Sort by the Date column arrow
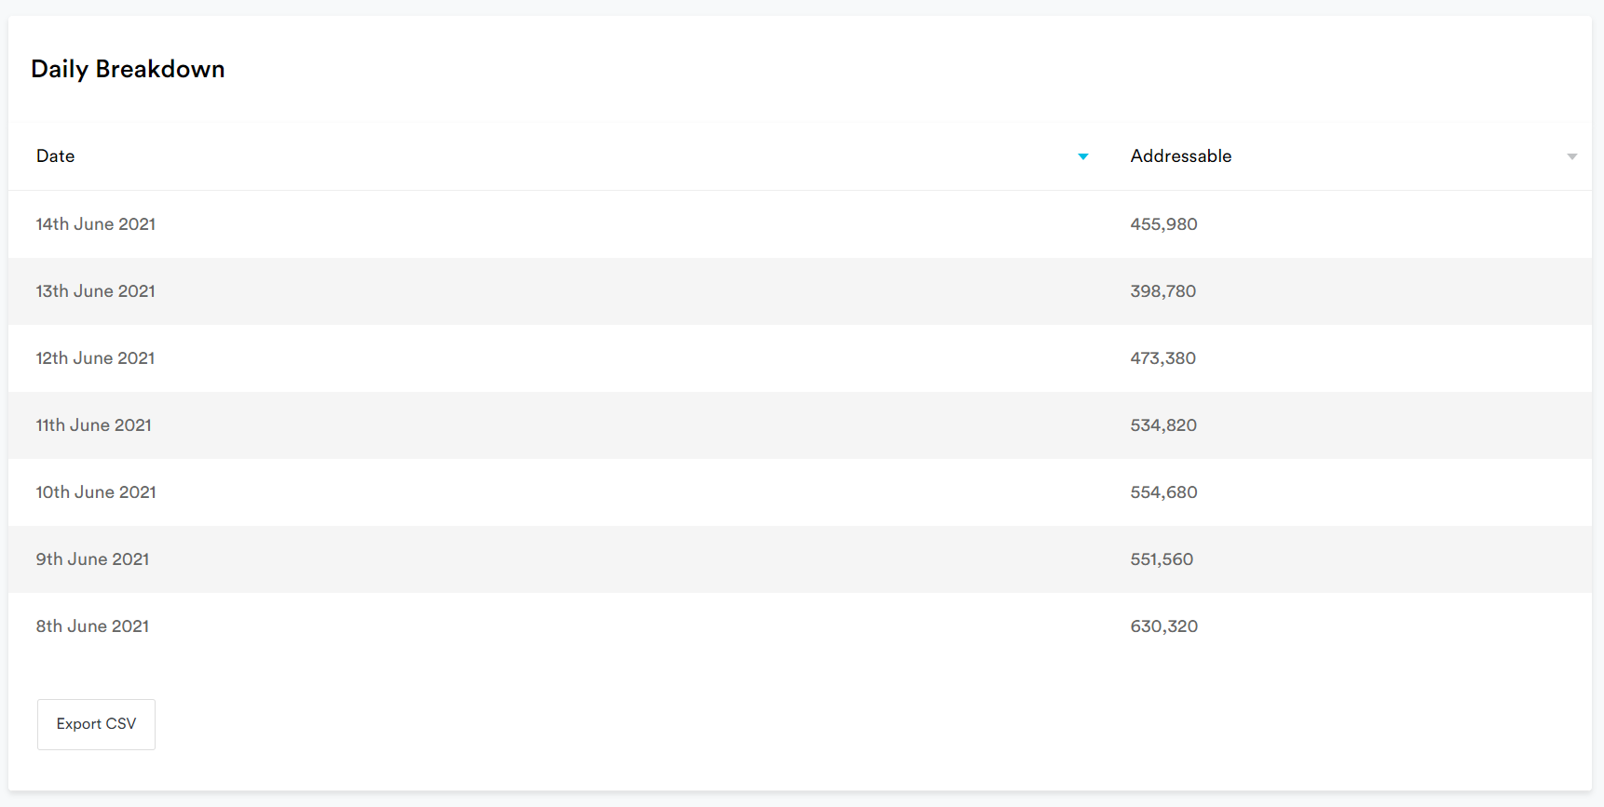This screenshot has width=1604, height=807. pyautogui.click(x=1083, y=156)
